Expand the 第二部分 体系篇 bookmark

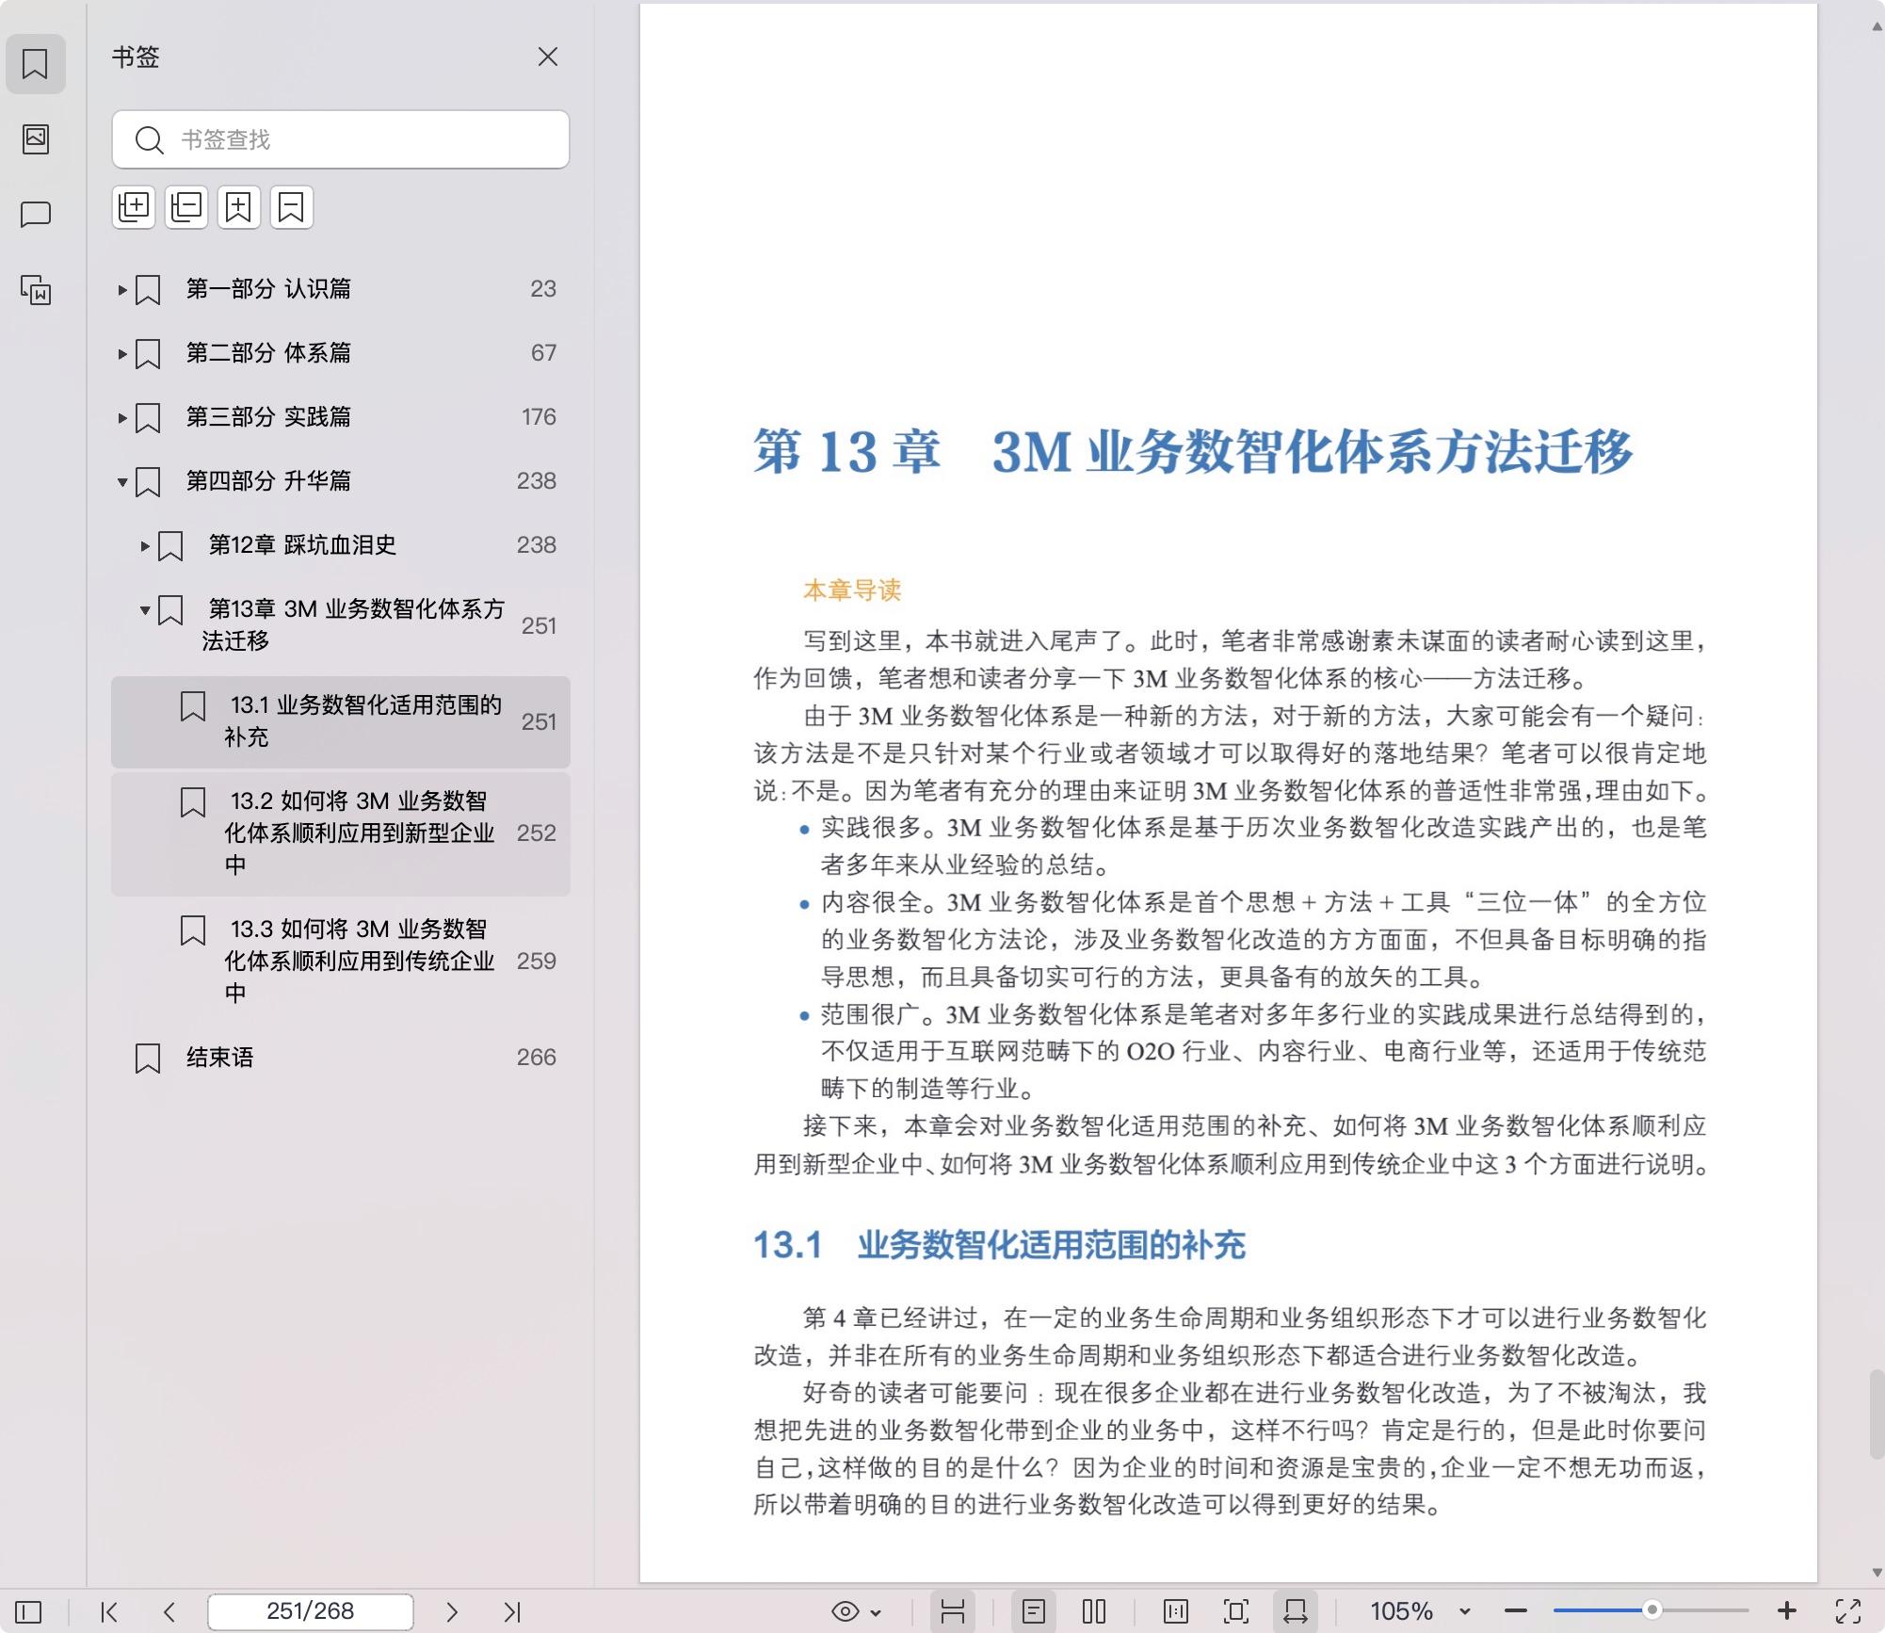click(121, 353)
